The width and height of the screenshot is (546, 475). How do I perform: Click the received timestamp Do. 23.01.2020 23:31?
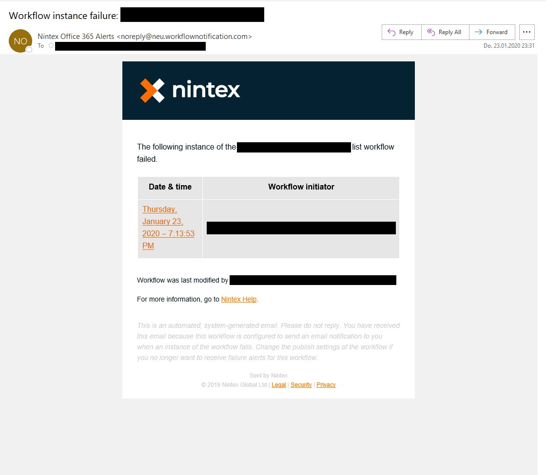pyautogui.click(x=509, y=46)
